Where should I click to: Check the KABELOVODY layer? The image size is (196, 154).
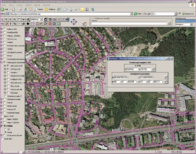pos(8,79)
